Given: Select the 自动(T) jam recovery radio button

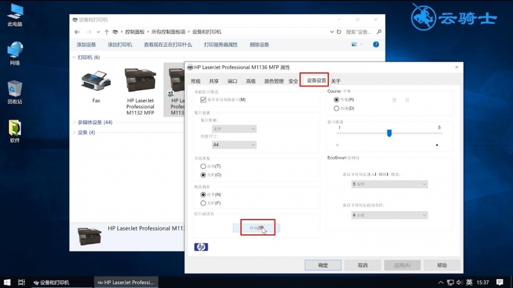Looking at the screenshot, I should pos(203,166).
